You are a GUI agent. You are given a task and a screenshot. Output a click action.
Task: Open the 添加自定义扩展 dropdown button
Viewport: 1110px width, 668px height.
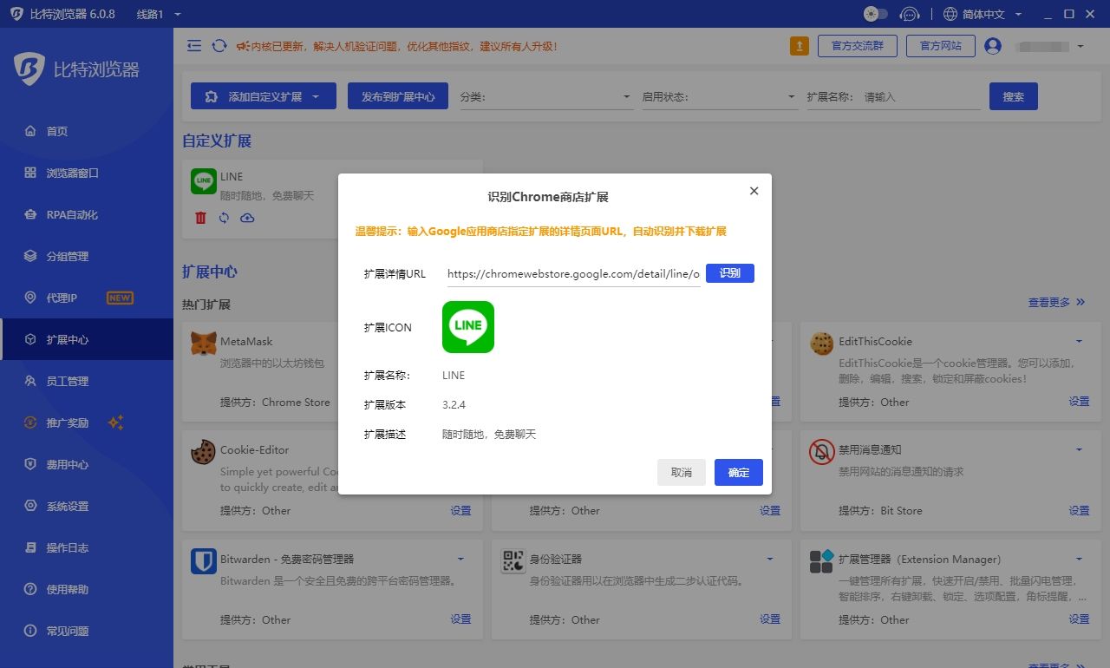[264, 96]
